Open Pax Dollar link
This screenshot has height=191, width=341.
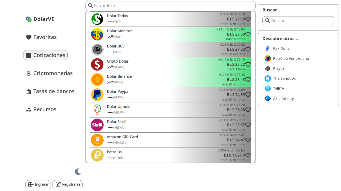(x=282, y=48)
